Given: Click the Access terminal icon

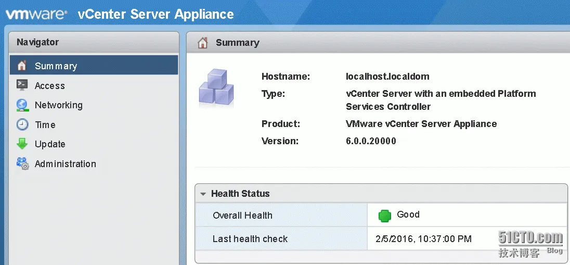Looking at the screenshot, I should coord(22,85).
